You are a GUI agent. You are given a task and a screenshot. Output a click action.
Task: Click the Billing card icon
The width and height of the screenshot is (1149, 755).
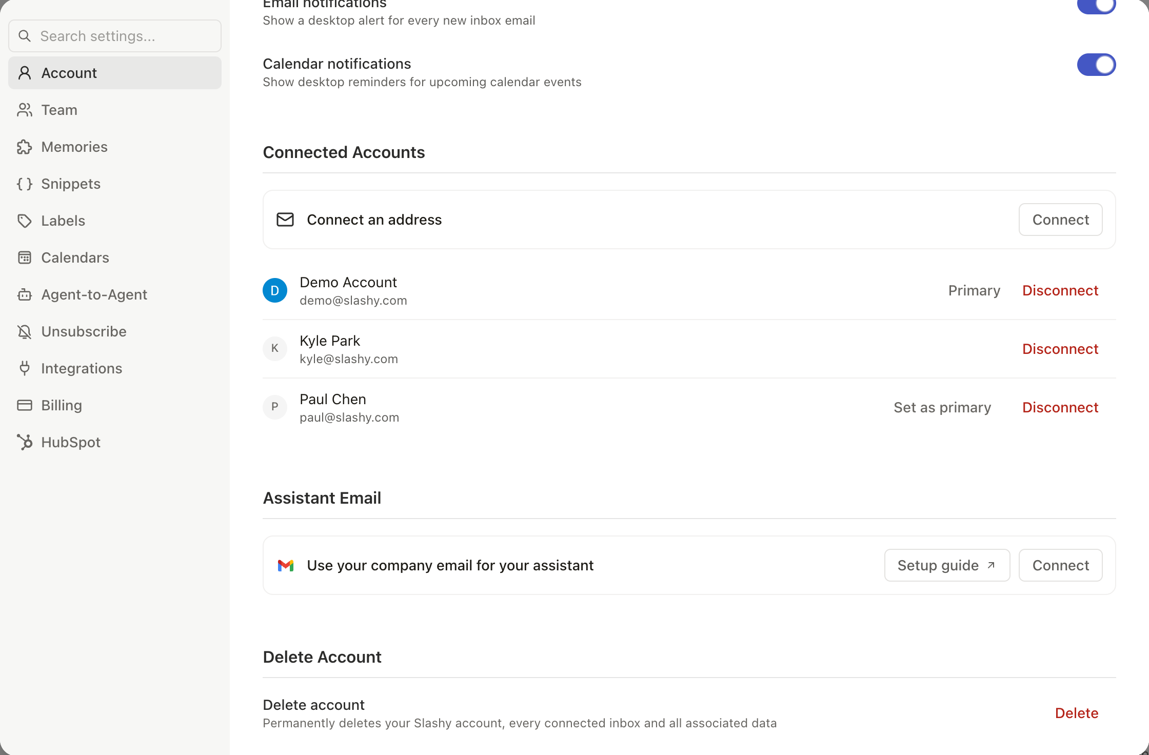[x=24, y=405]
